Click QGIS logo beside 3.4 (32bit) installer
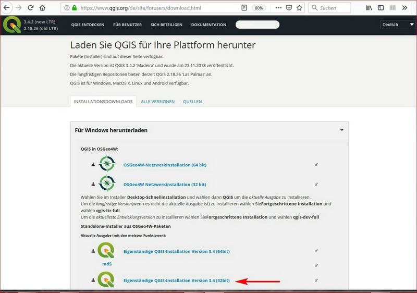417x293 pixels. (106, 279)
